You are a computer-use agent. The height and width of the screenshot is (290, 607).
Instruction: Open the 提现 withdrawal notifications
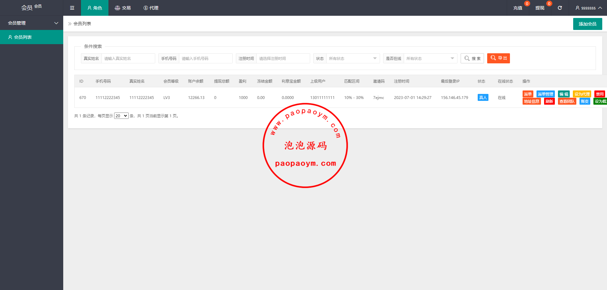point(540,8)
